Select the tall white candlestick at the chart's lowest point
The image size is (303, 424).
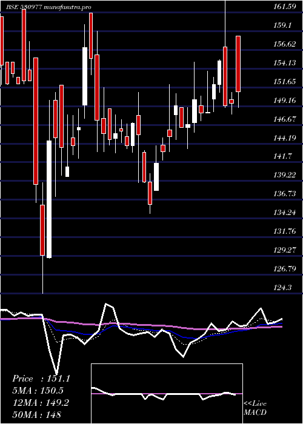(x=49, y=199)
